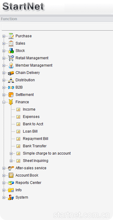Viewport: 113px width, 220px height.
Task: Expand the Simple charge to an account node
Action: tap(11, 153)
